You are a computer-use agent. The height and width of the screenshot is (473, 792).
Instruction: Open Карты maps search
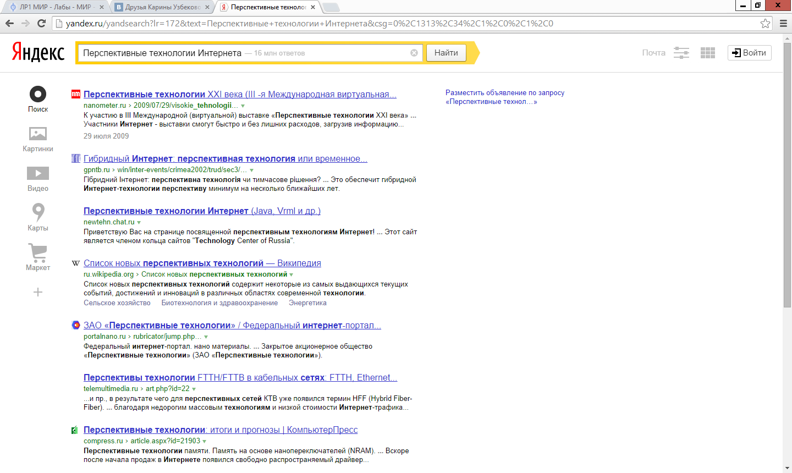38,212
